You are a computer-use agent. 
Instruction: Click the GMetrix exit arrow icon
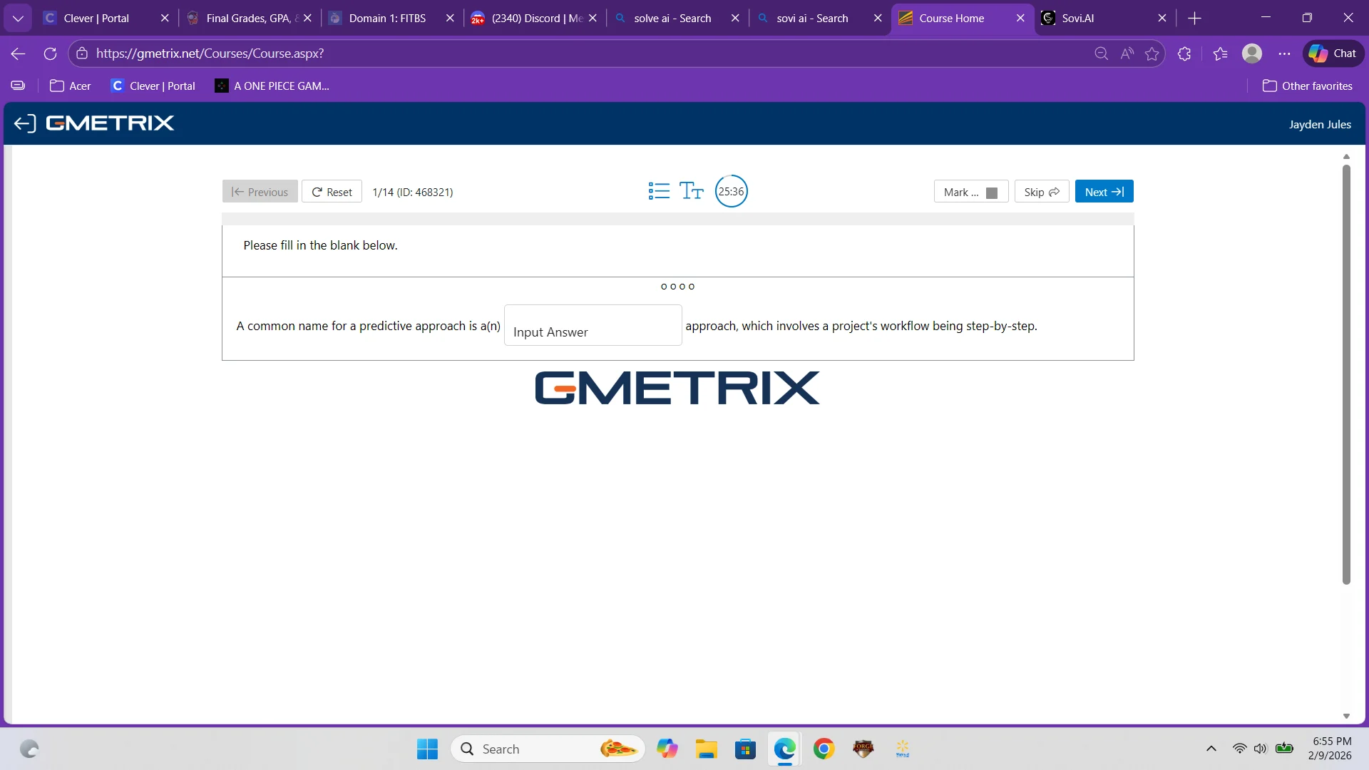click(24, 123)
